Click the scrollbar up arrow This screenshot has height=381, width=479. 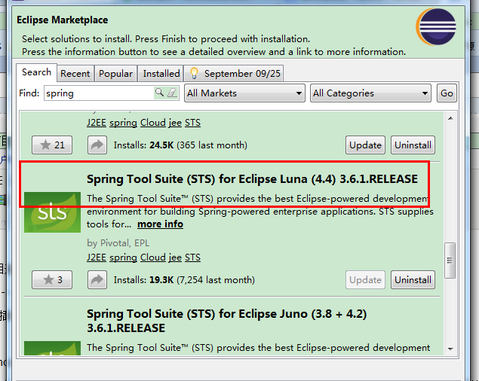coord(450,118)
